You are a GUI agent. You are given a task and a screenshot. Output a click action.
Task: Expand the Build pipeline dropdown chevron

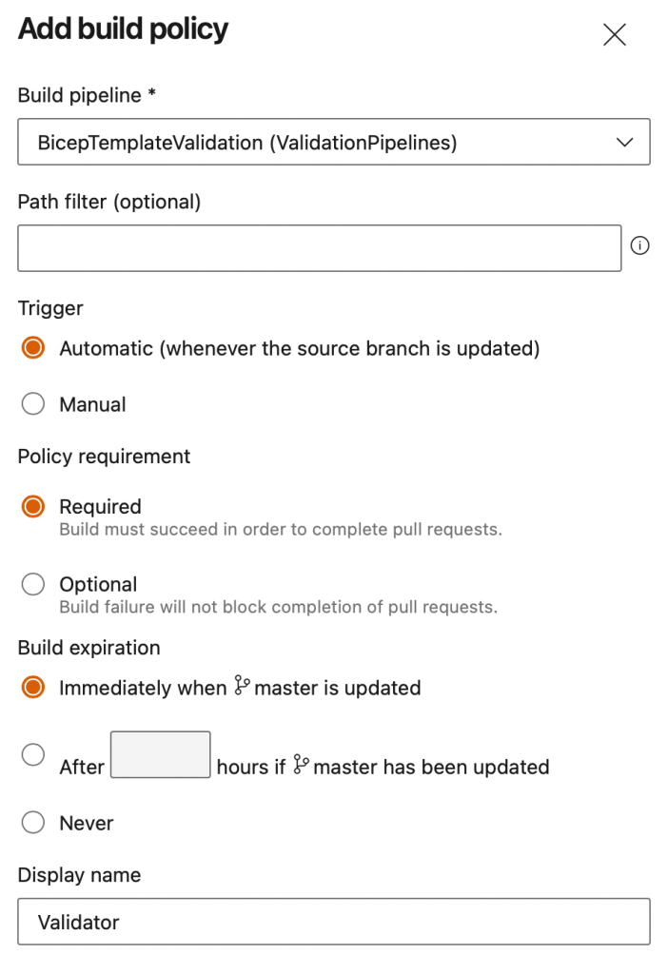tap(625, 143)
